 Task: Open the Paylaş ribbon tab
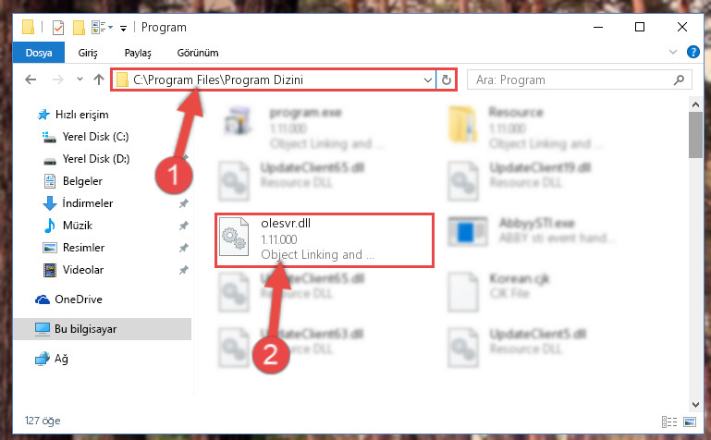138,53
